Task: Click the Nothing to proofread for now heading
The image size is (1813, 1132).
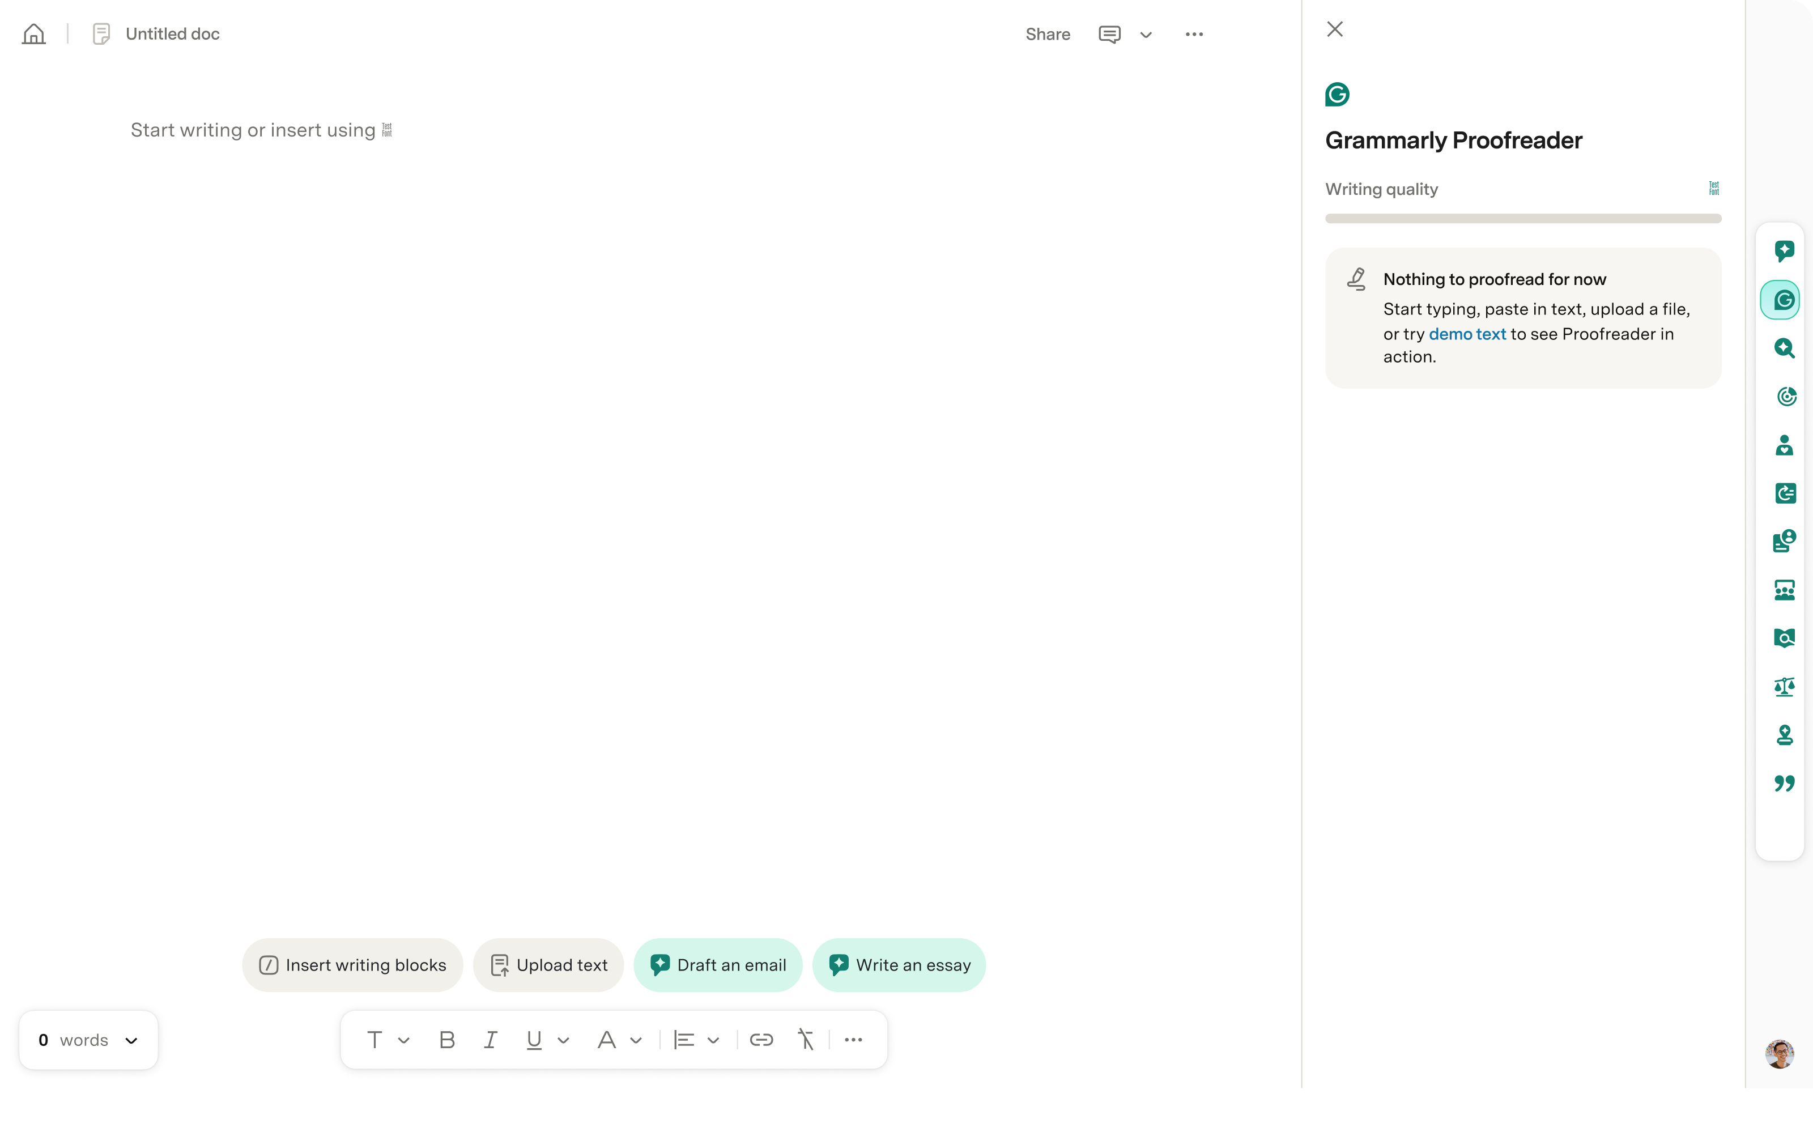Action: pos(1494,279)
